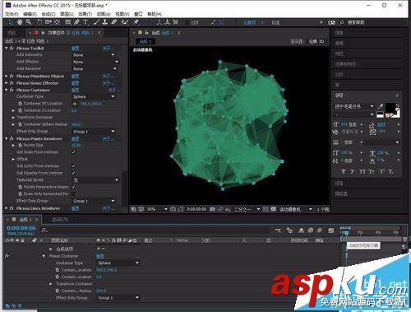Open the Container Type Sphere dropdown
Screen dimensions: 411x312
tap(94, 97)
